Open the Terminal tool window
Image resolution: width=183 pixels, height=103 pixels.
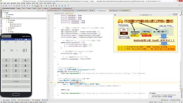(45, 100)
